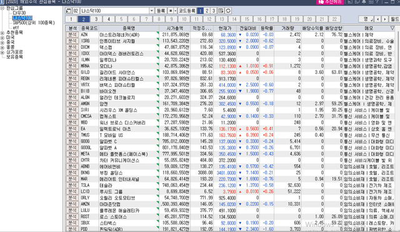The width and height of the screenshot is (400, 232).
Task: Sort by the 종목코드 column header
Action: 89,28
